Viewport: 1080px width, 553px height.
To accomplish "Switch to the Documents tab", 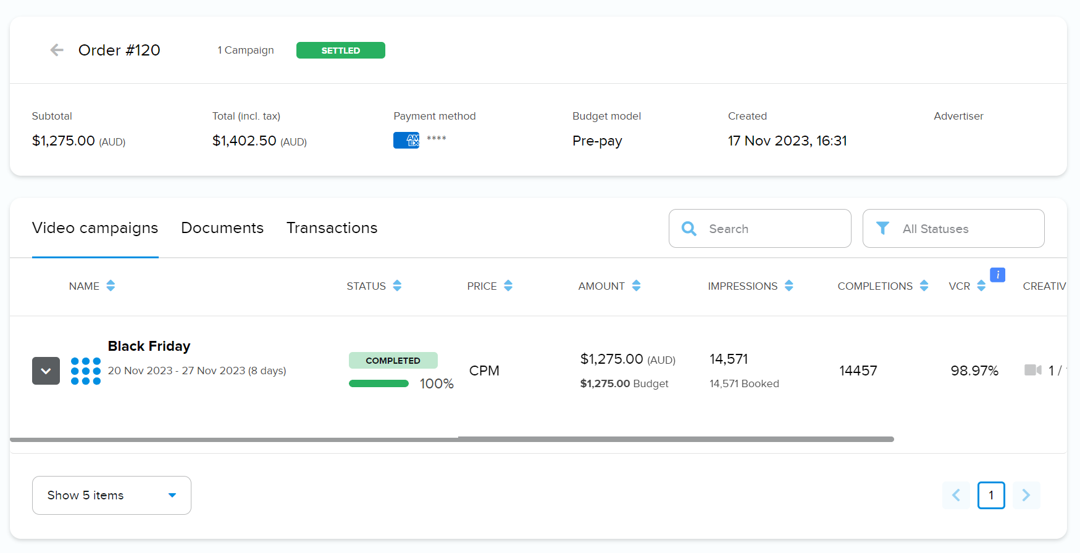I will (x=222, y=228).
